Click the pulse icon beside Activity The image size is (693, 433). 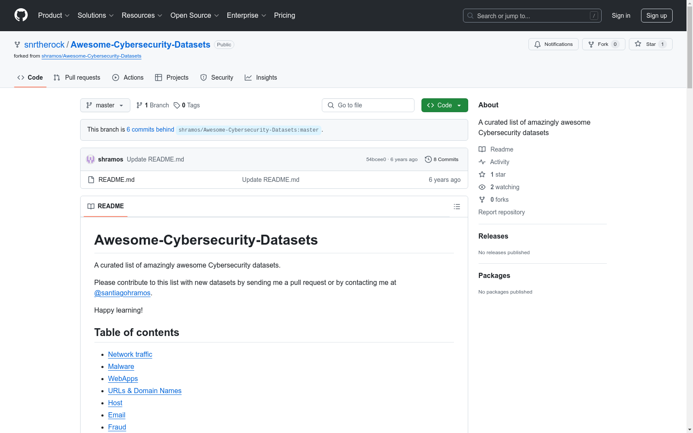(482, 162)
